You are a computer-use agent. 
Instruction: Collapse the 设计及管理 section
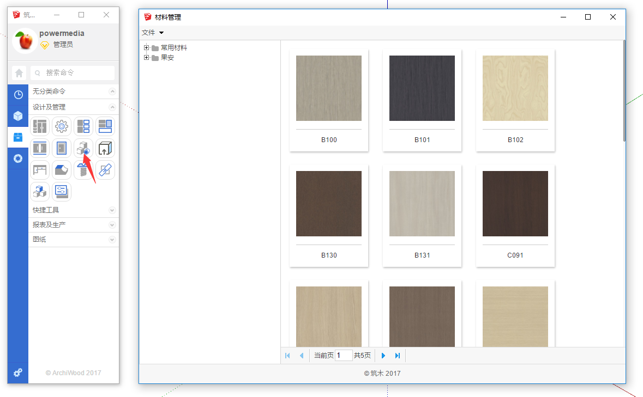pos(112,107)
